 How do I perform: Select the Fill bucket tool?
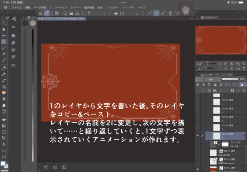pos(4,120)
